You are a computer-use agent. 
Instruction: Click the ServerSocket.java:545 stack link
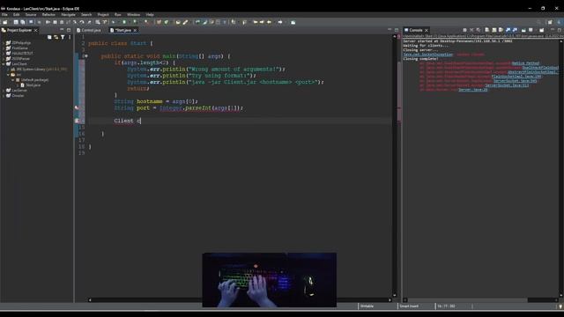tap(515, 81)
